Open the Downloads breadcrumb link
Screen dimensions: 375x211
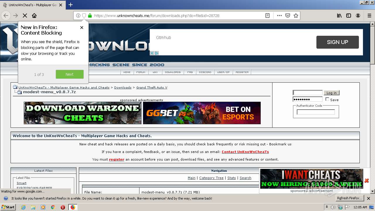123,87
